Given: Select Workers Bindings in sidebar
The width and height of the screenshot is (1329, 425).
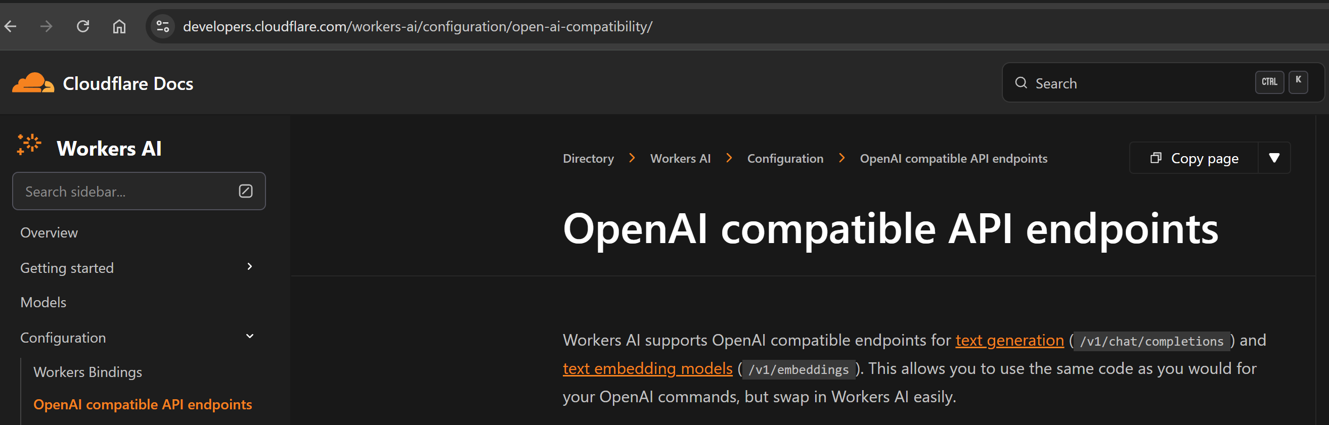Looking at the screenshot, I should pos(87,372).
